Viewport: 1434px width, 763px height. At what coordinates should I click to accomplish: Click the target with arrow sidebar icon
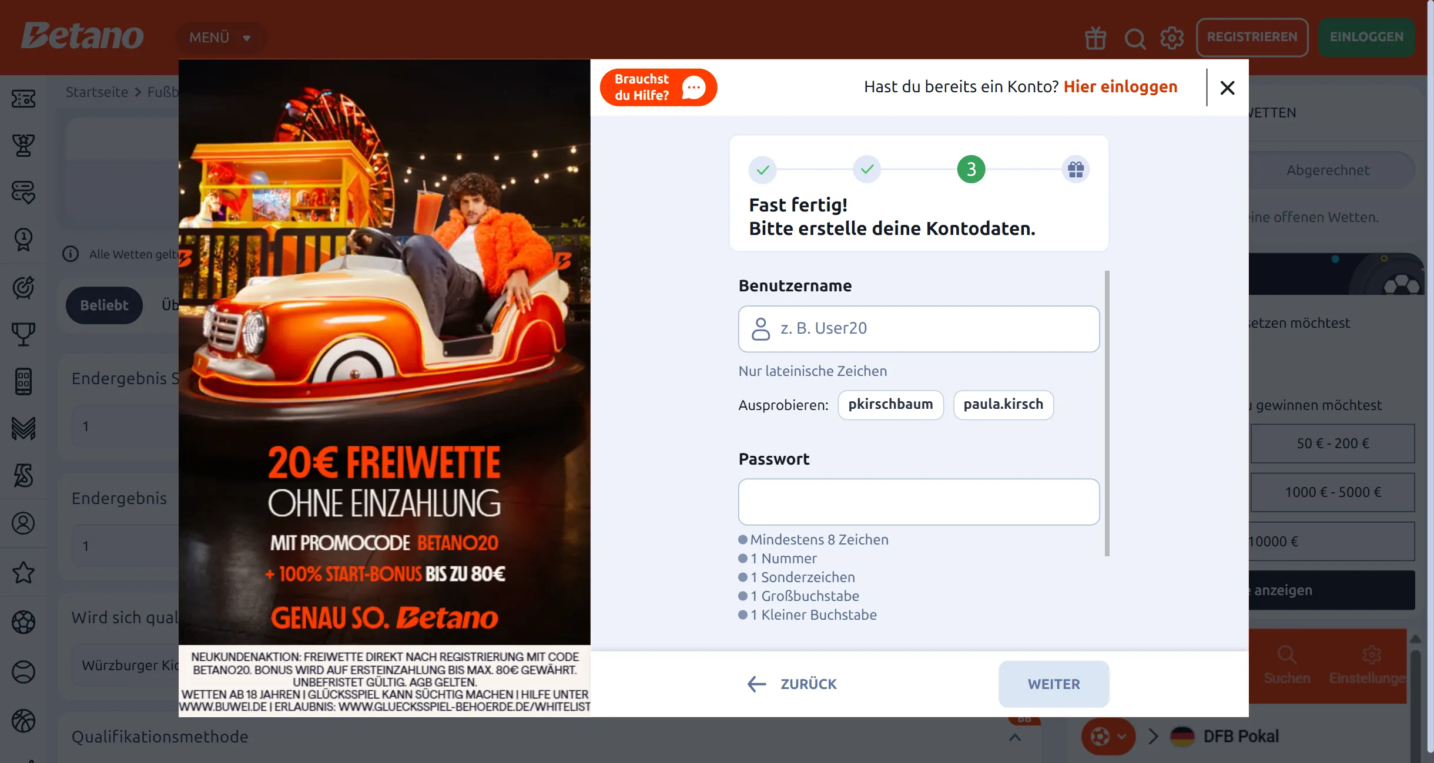pos(24,287)
